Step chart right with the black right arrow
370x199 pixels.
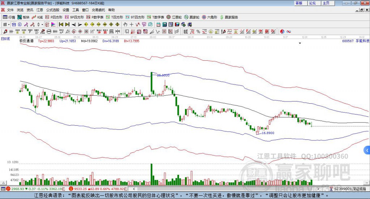tap(80, 25)
